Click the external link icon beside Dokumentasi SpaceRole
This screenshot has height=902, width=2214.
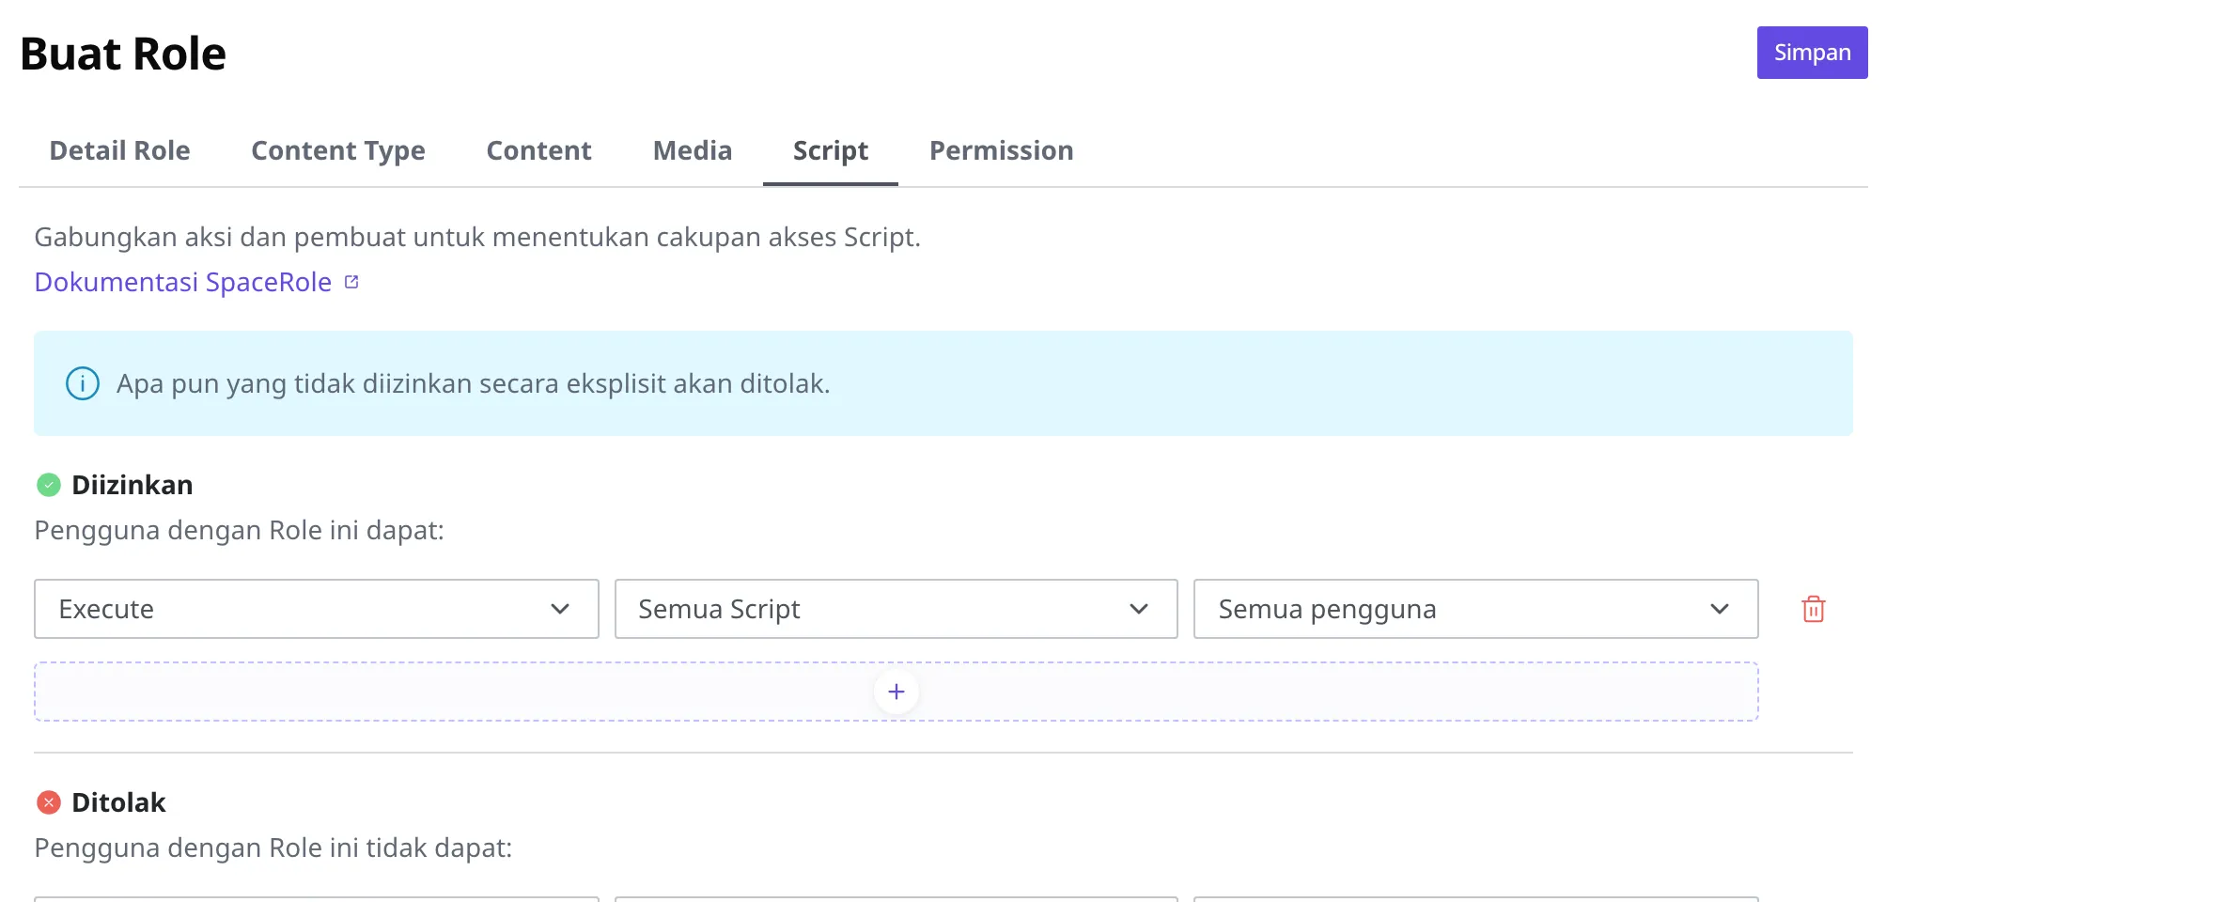pos(351,282)
